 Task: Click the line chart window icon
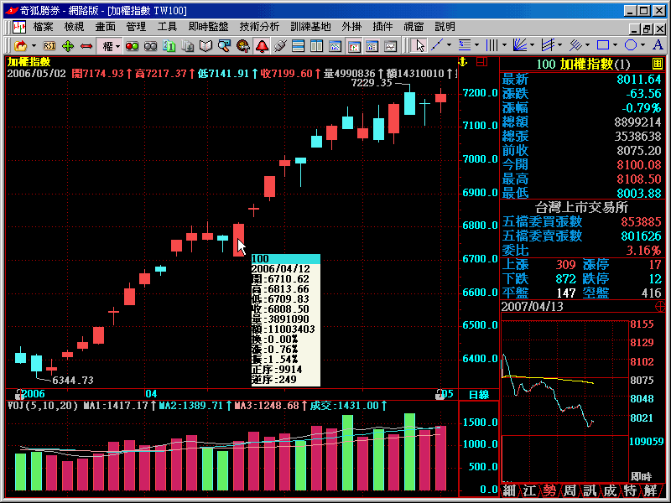[391, 46]
